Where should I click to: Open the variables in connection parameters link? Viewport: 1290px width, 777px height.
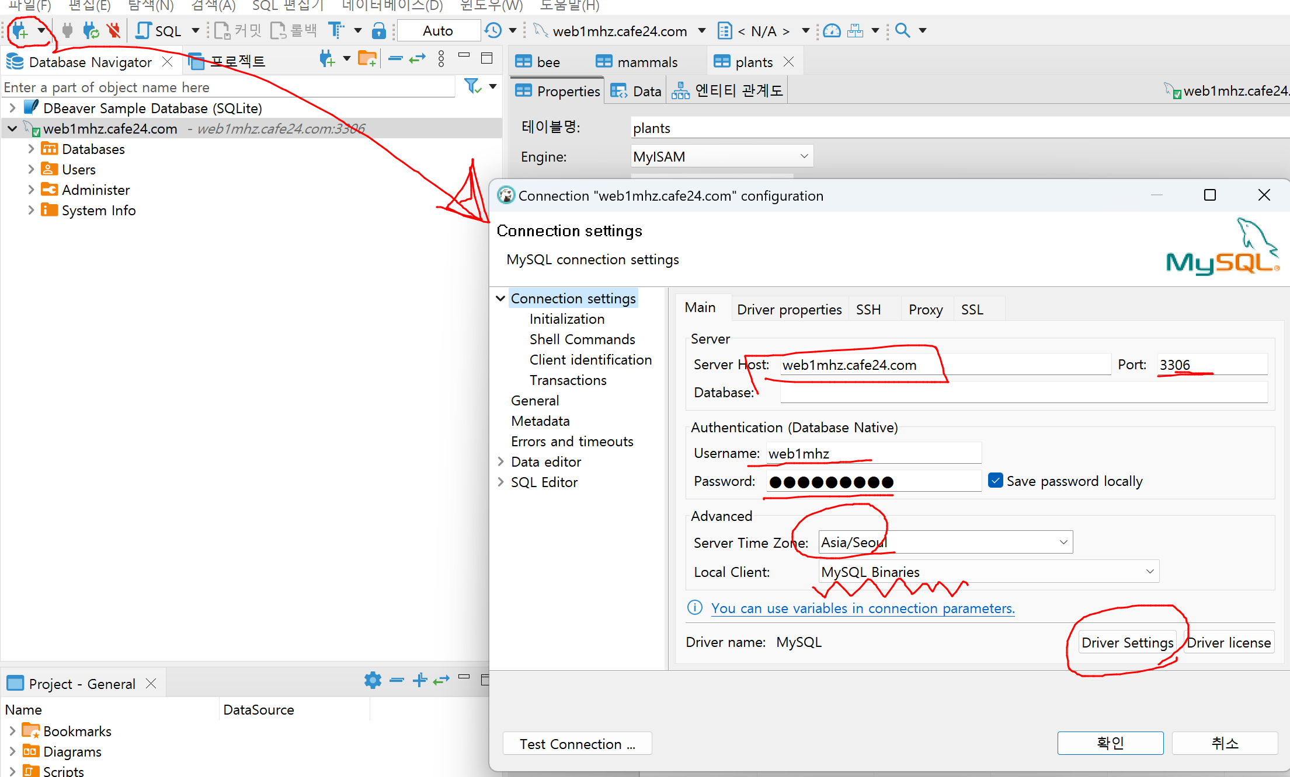tap(863, 608)
